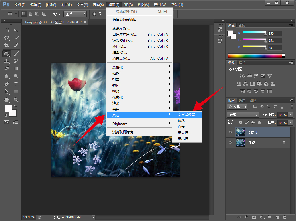
Task: Open the layer blend mode dropdown
Action: point(243,115)
